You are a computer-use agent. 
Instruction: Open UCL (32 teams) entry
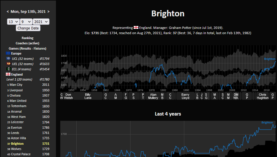(23, 59)
